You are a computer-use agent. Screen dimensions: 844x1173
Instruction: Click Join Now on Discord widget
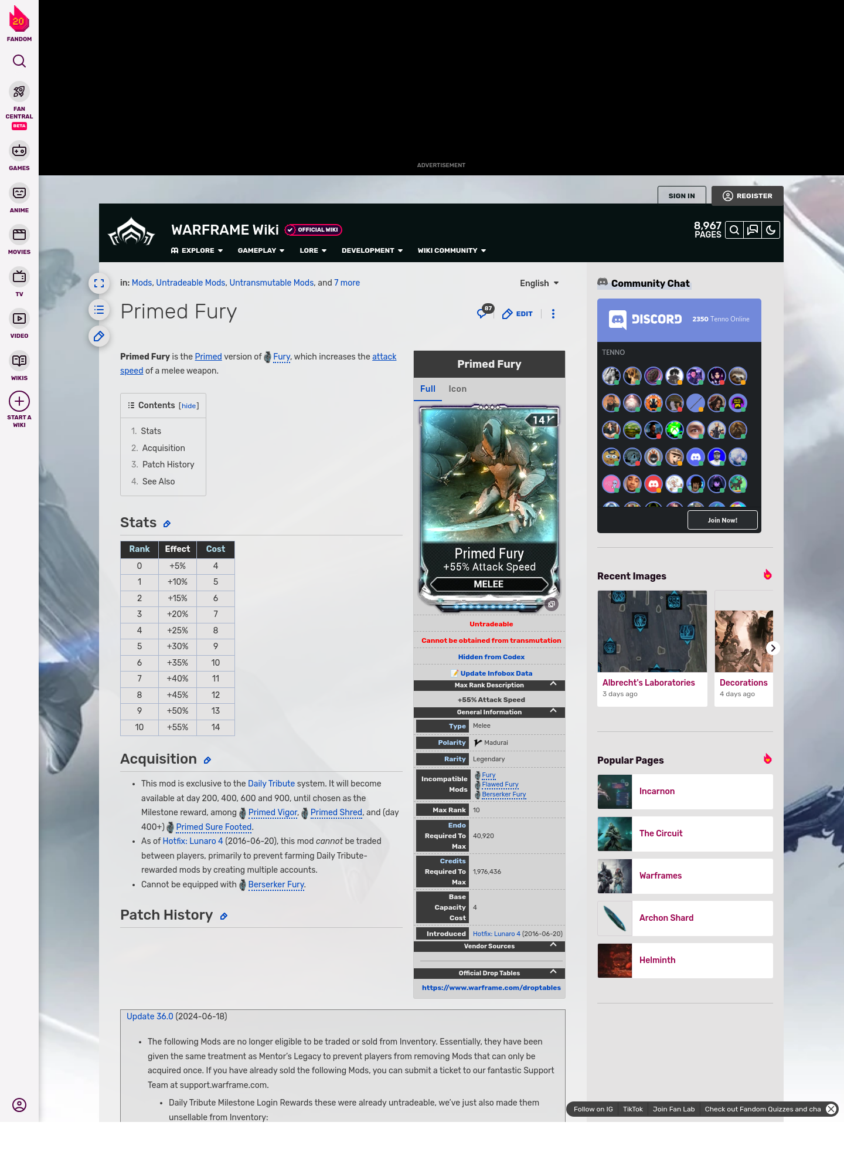pos(723,520)
